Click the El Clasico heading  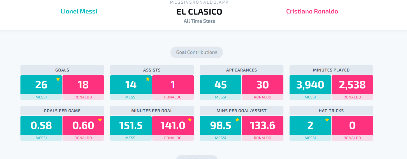[199, 12]
